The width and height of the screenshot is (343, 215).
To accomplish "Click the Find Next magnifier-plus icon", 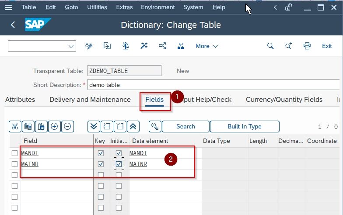I will (289, 46).
